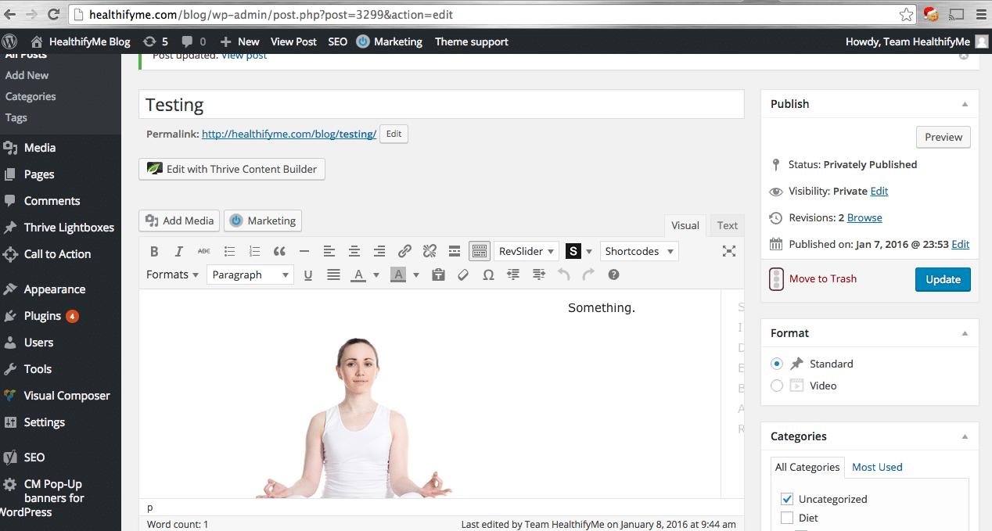Image resolution: width=992 pixels, height=531 pixels.
Task: Open the special character omega picker
Action: click(x=488, y=274)
